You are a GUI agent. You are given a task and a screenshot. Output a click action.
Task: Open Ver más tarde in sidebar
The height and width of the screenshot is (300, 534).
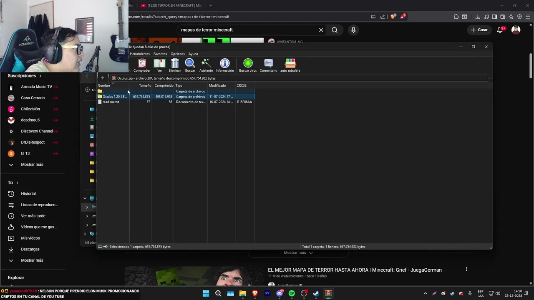tap(33, 216)
